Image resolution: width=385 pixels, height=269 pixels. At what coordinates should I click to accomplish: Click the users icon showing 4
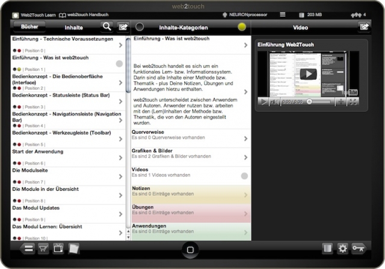point(356,15)
